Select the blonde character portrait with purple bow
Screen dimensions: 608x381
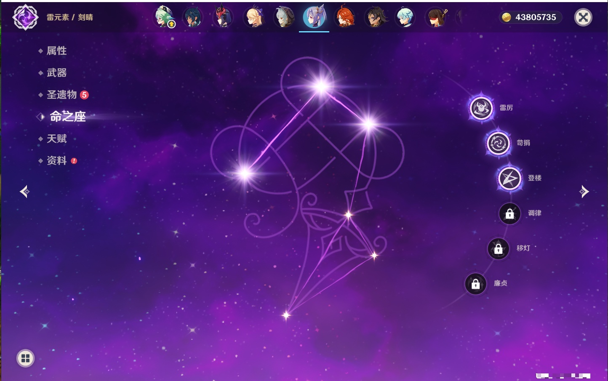[253, 17]
